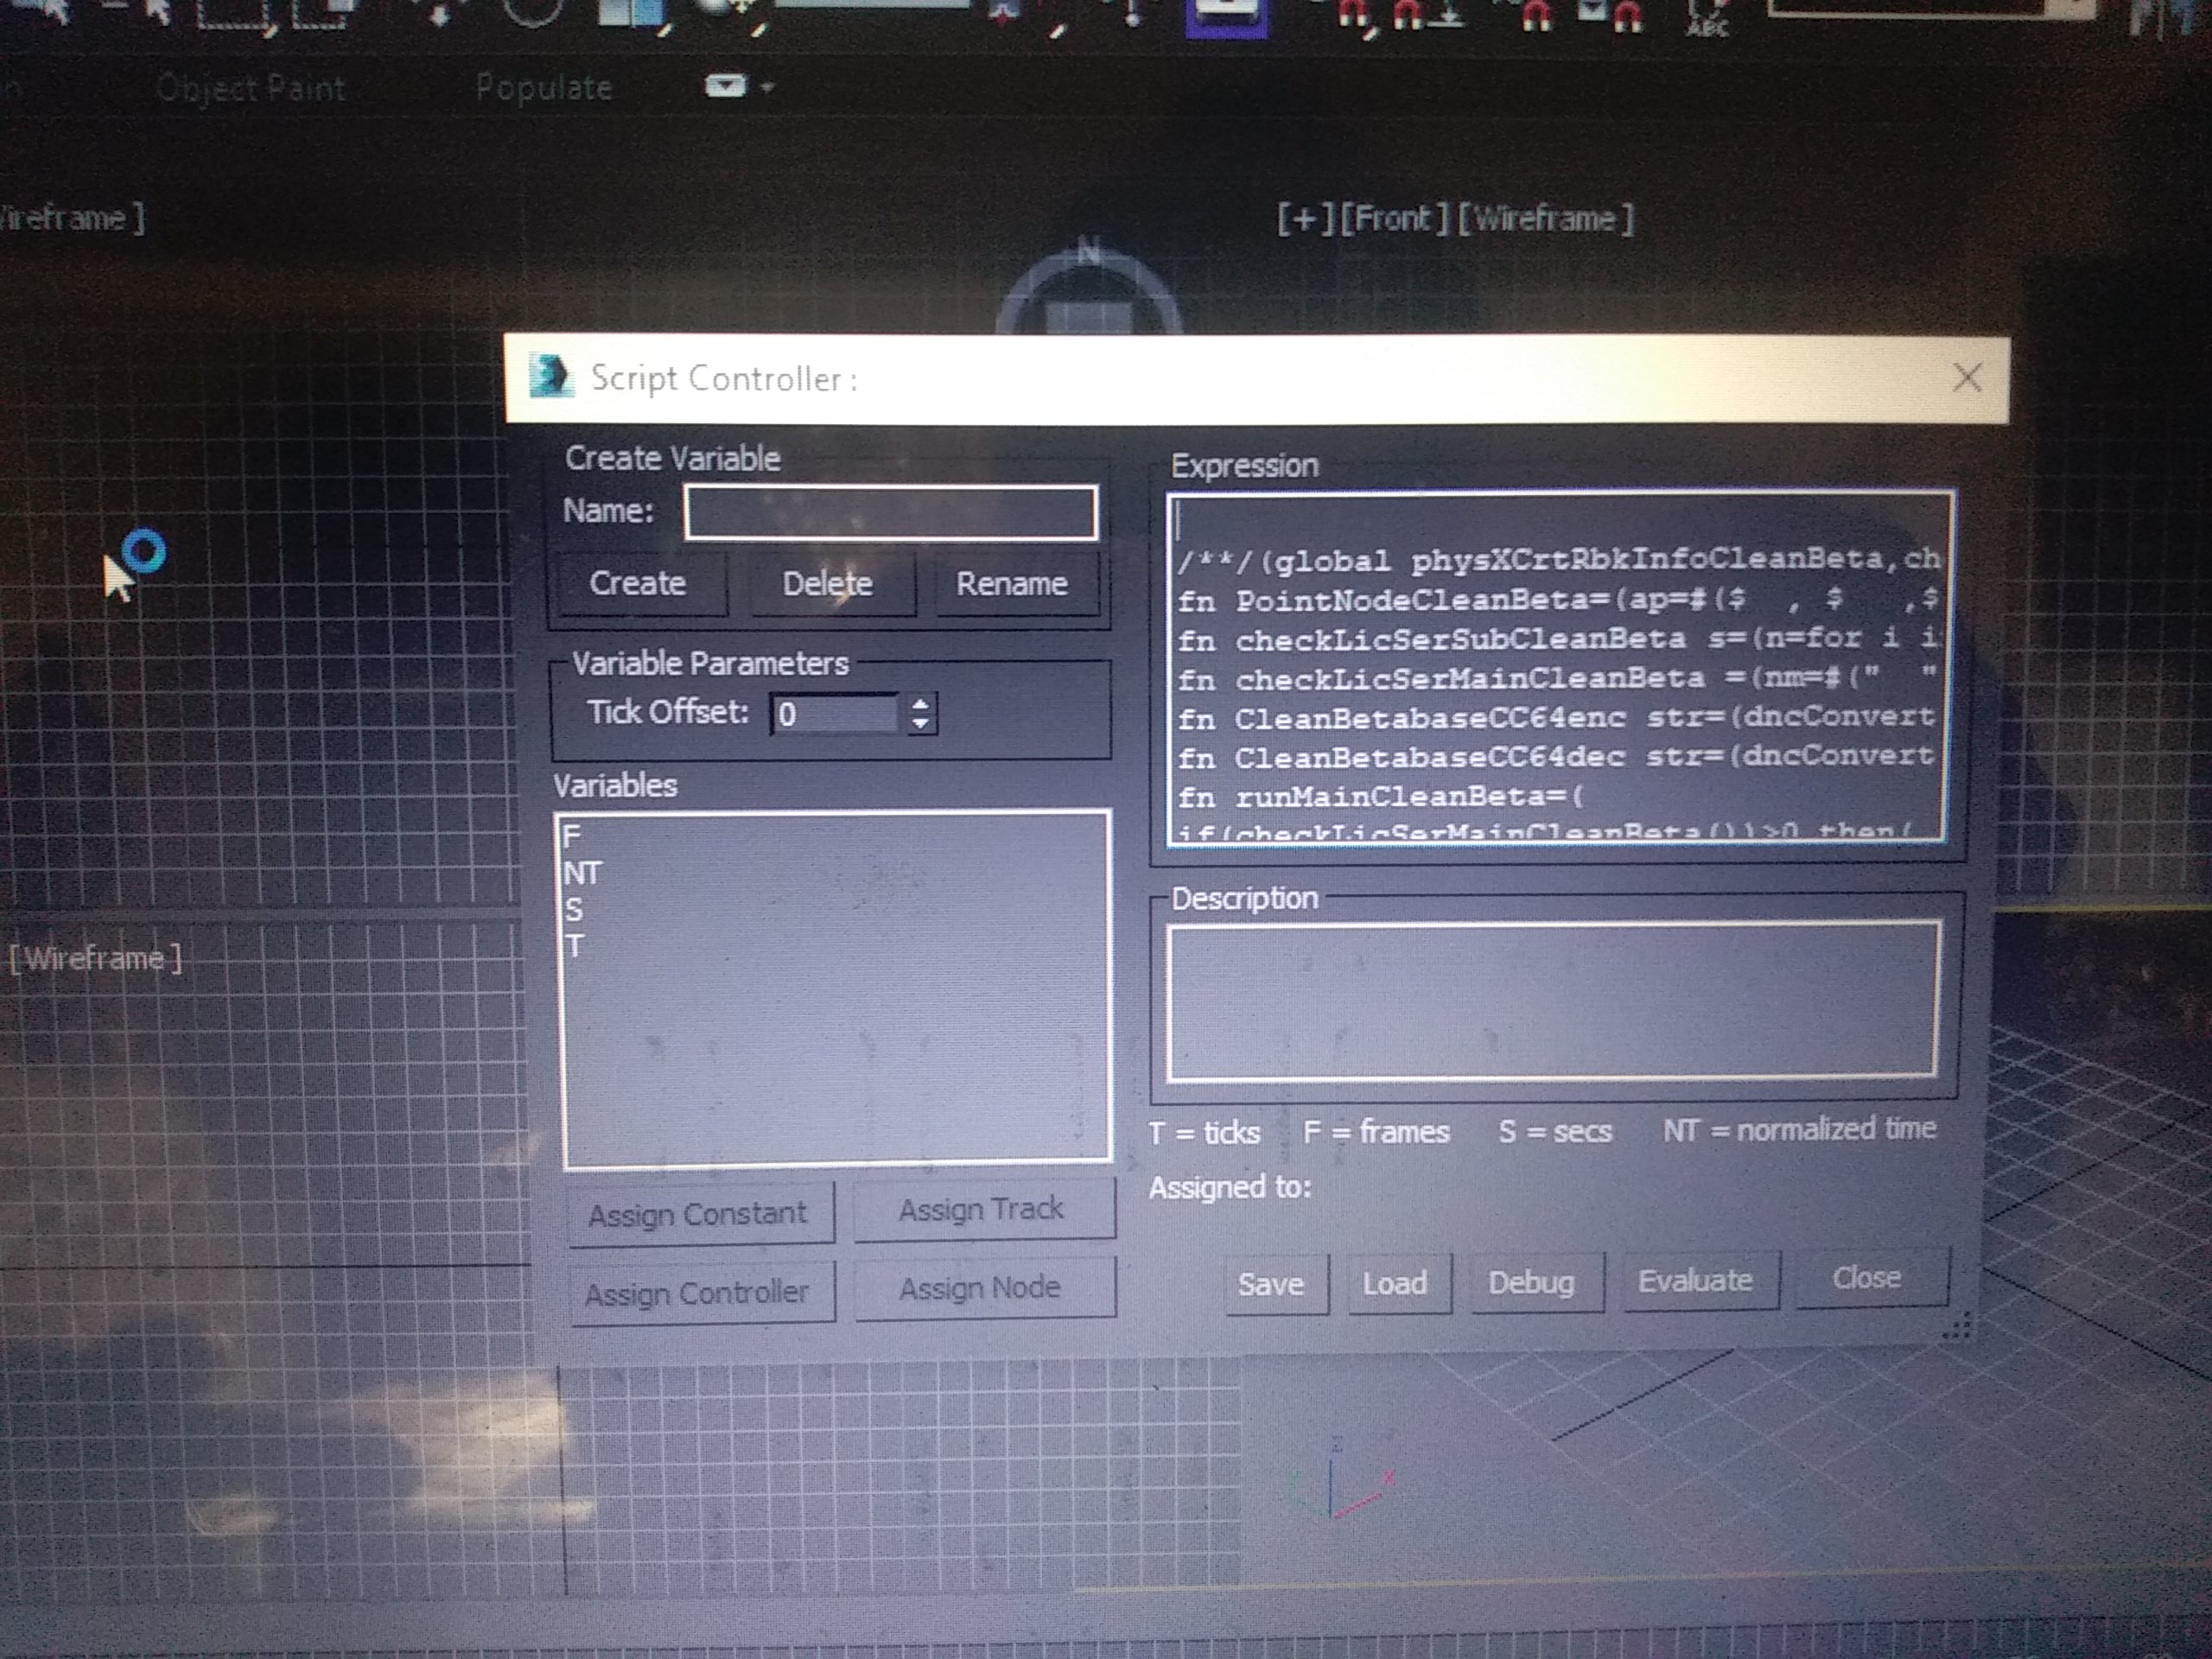2212x1659 pixels.
Task: Open the [+] viewport menu of the Front view
Action: 1303,218
